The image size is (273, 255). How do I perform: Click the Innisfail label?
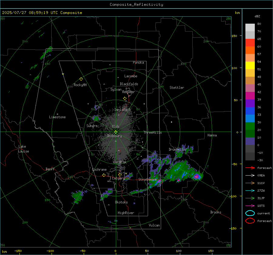[x=123, y=110]
